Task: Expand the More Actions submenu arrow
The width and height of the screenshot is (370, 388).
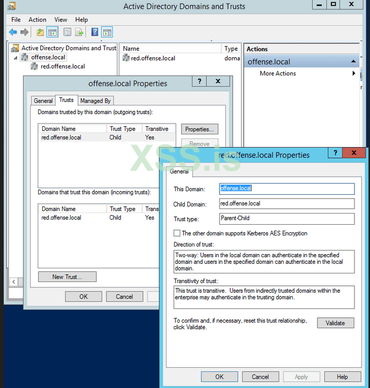Action: tap(353, 73)
